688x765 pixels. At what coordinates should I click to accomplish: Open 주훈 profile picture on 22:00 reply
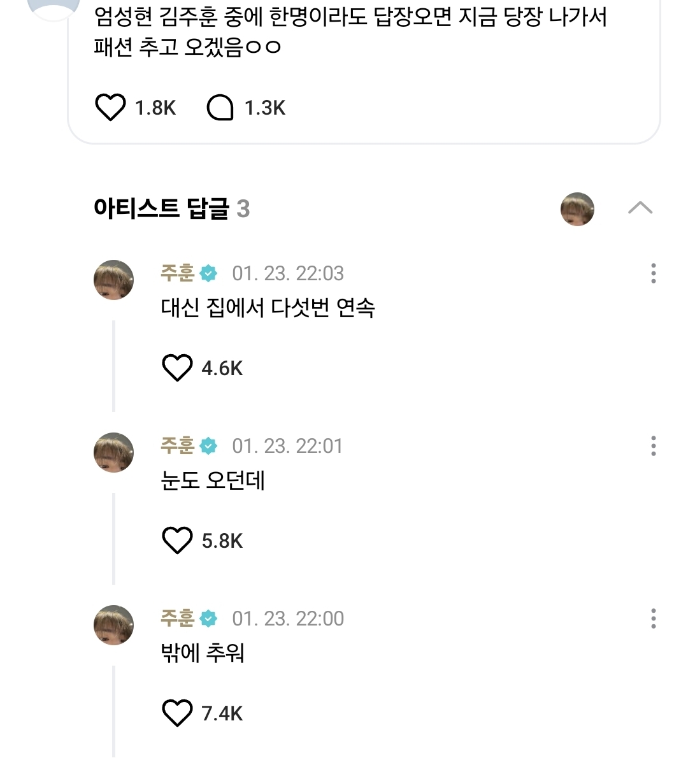pyautogui.click(x=114, y=625)
